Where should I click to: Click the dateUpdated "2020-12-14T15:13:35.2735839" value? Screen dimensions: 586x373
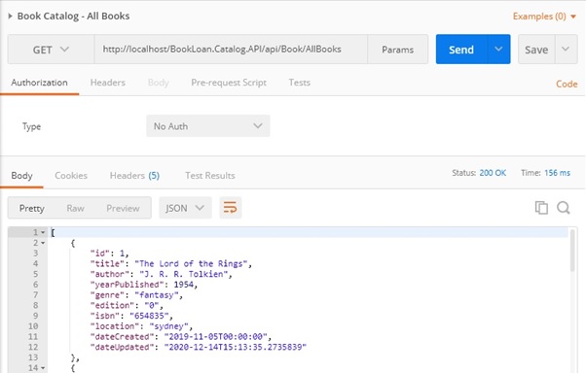tap(236, 348)
